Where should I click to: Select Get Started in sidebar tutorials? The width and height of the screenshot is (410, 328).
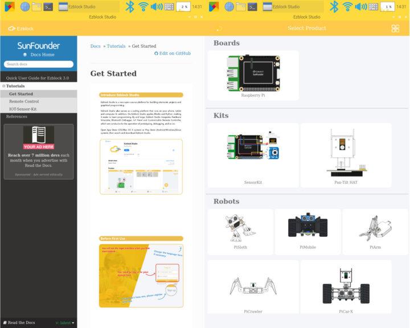pyautogui.click(x=39, y=94)
